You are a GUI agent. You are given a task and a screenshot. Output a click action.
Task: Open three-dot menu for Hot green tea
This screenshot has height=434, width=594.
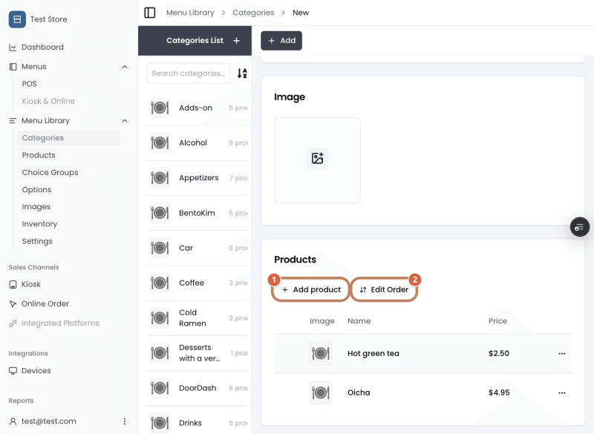(562, 353)
